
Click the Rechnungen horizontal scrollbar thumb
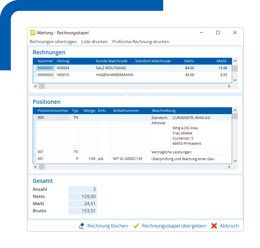point(42,86)
